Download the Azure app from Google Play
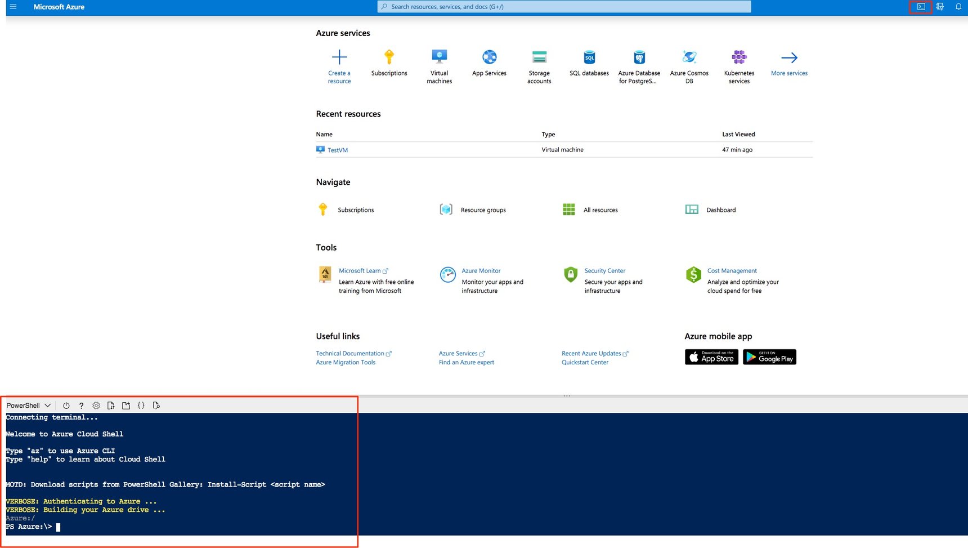This screenshot has height=548, width=968. point(769,357)
